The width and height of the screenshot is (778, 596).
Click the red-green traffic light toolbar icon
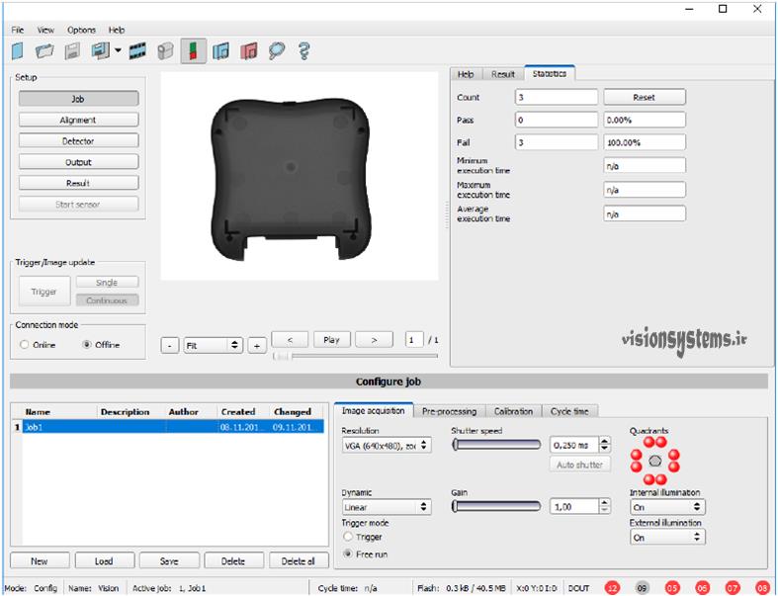pos(194,50)
